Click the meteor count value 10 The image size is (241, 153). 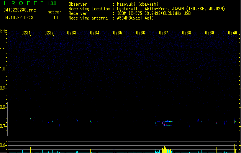(56, 18)
